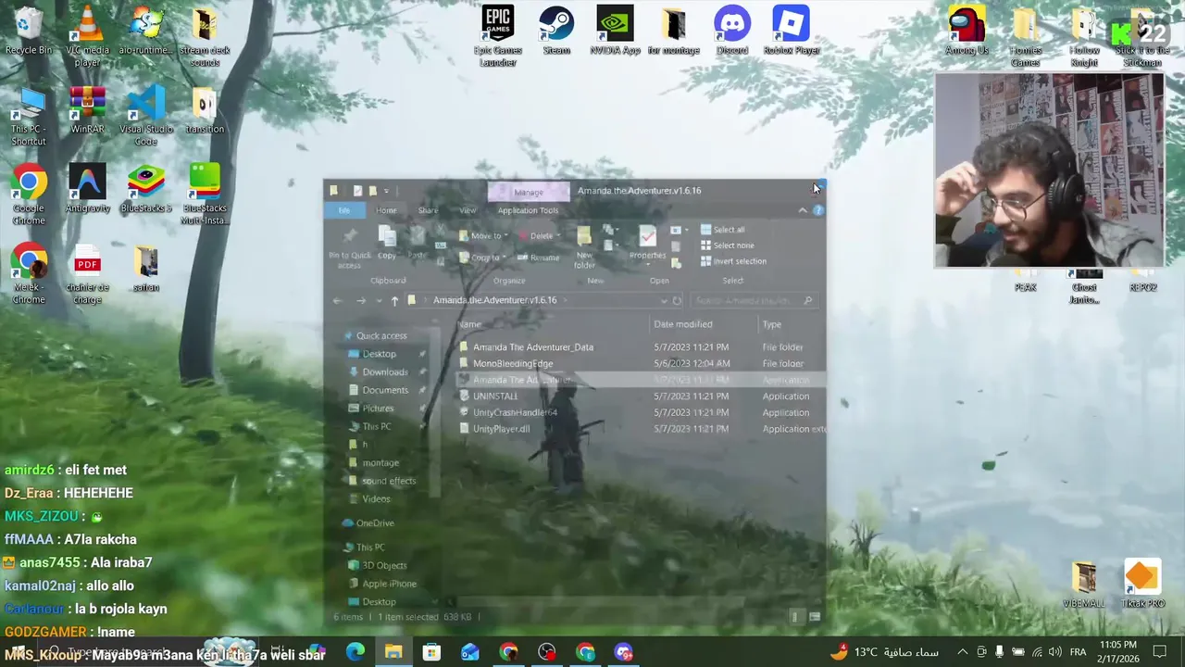Collapse the Explorer ribbon with the chevron

click(803, 210)
